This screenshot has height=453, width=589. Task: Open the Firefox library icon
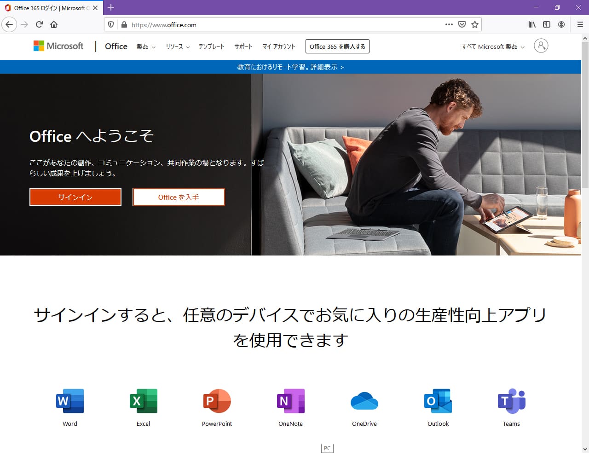click(532, 24)
